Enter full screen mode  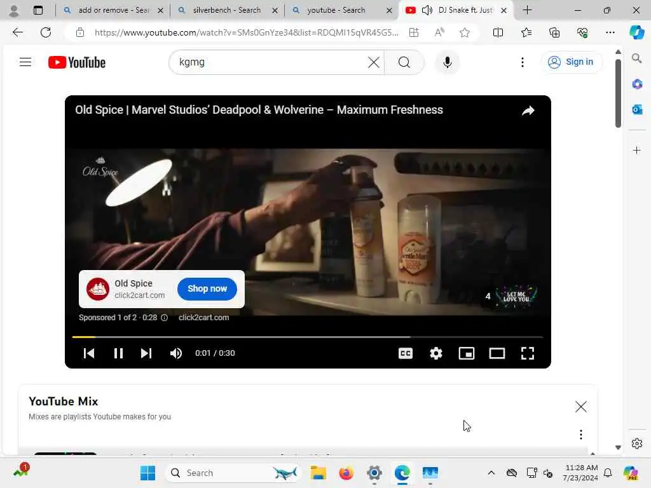coord(527,353)
